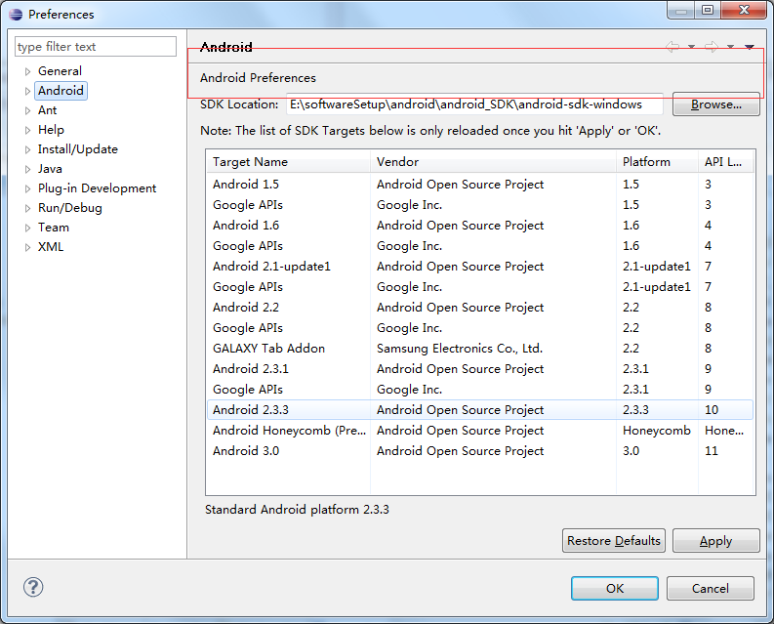Select the Android preferences category

coord(61,91)
